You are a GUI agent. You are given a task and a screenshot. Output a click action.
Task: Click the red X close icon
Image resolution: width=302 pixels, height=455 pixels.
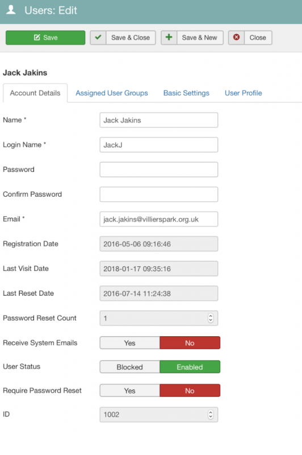tap(237, 37)
